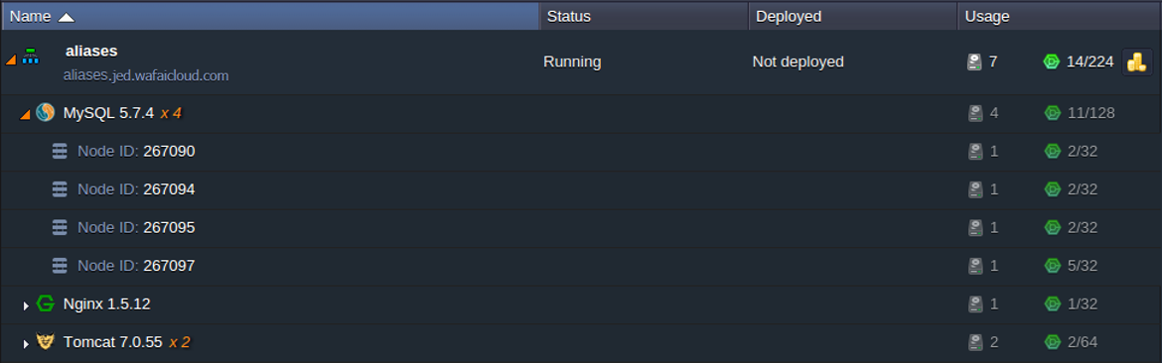Click node 267097 server icon

tap(60, 265)
